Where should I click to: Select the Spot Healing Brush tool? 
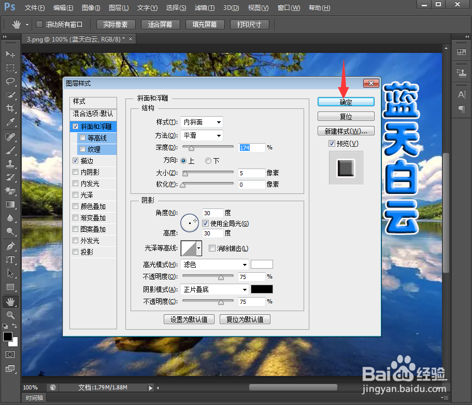pyautogui.click(x=10, y=137)
